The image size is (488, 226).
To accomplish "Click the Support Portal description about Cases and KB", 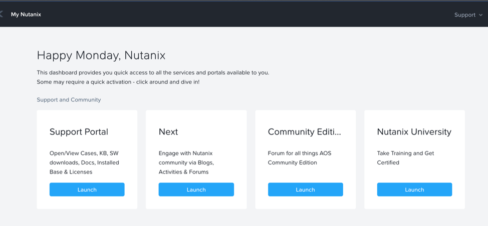I will (x=84, y=162).
